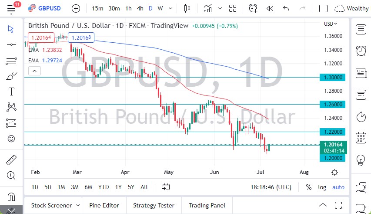
Task: Open the USD currency dropdown
Action: click(x=331, y=24)
